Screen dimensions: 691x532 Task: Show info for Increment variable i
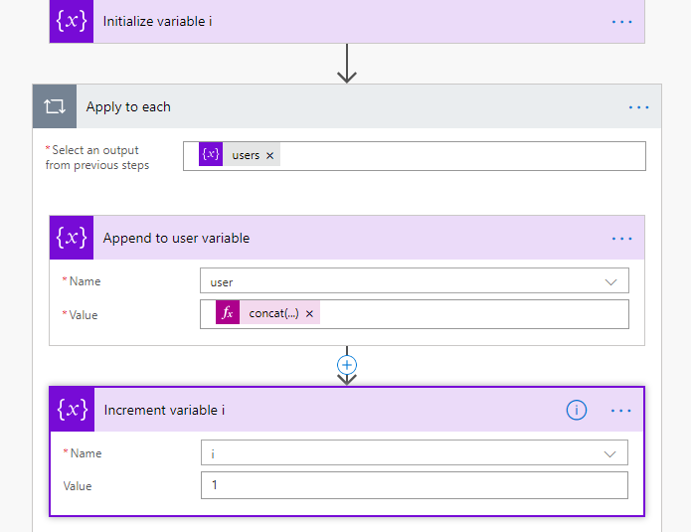[x=576, y=410]
